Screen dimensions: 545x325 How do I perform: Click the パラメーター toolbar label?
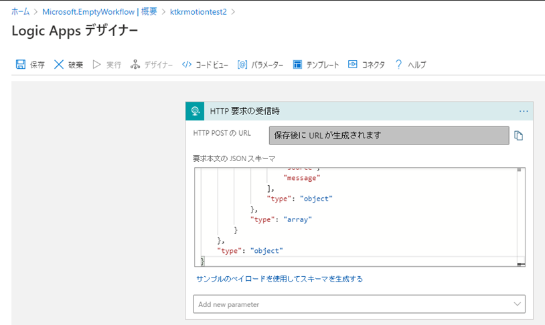click(267, 65)
